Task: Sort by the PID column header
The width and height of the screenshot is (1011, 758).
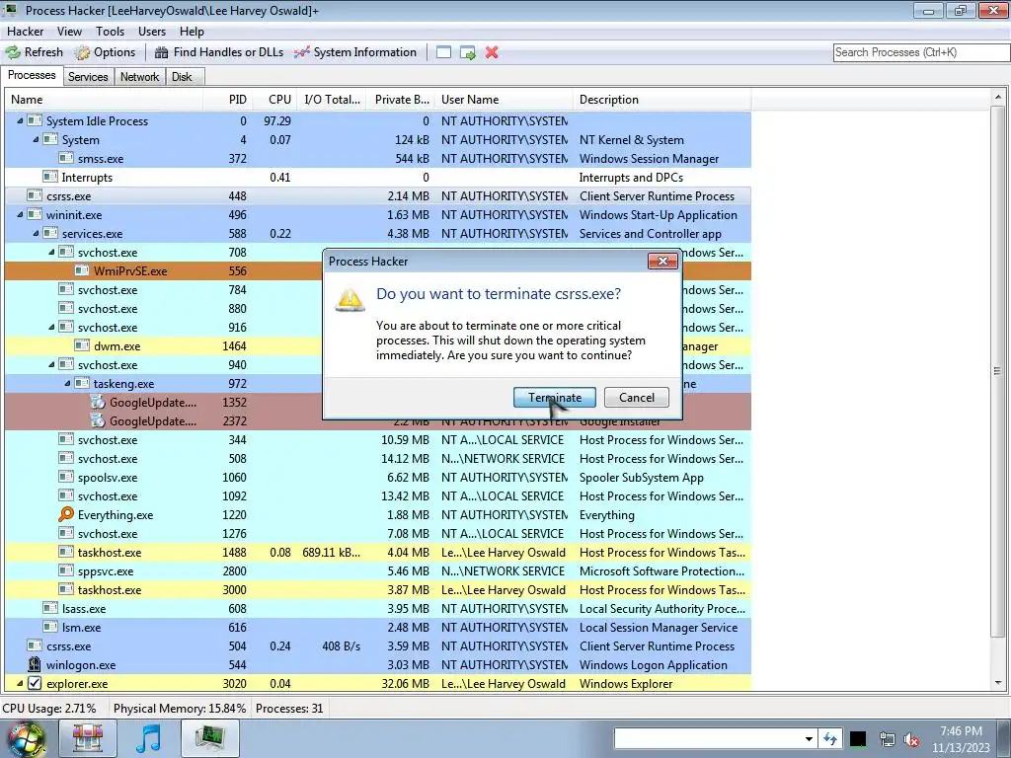Action: click(228, 100)
